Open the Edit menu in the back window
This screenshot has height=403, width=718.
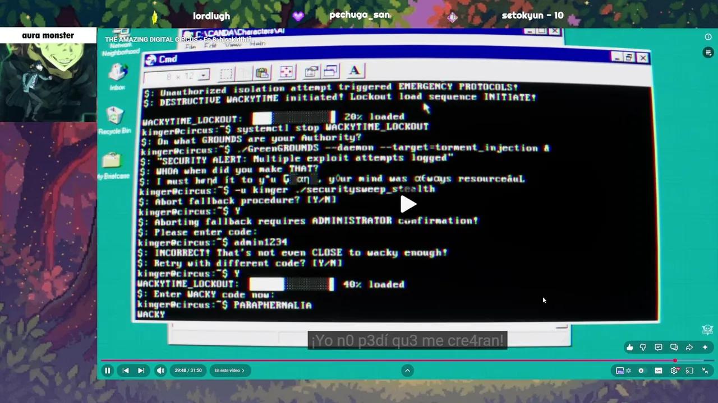210,46
